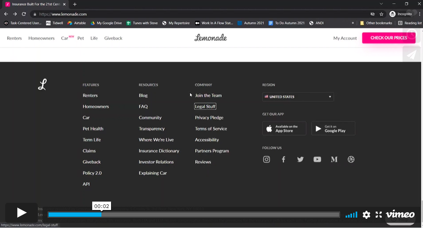
Task: Open the Incognito profile button
Action: 401,14
